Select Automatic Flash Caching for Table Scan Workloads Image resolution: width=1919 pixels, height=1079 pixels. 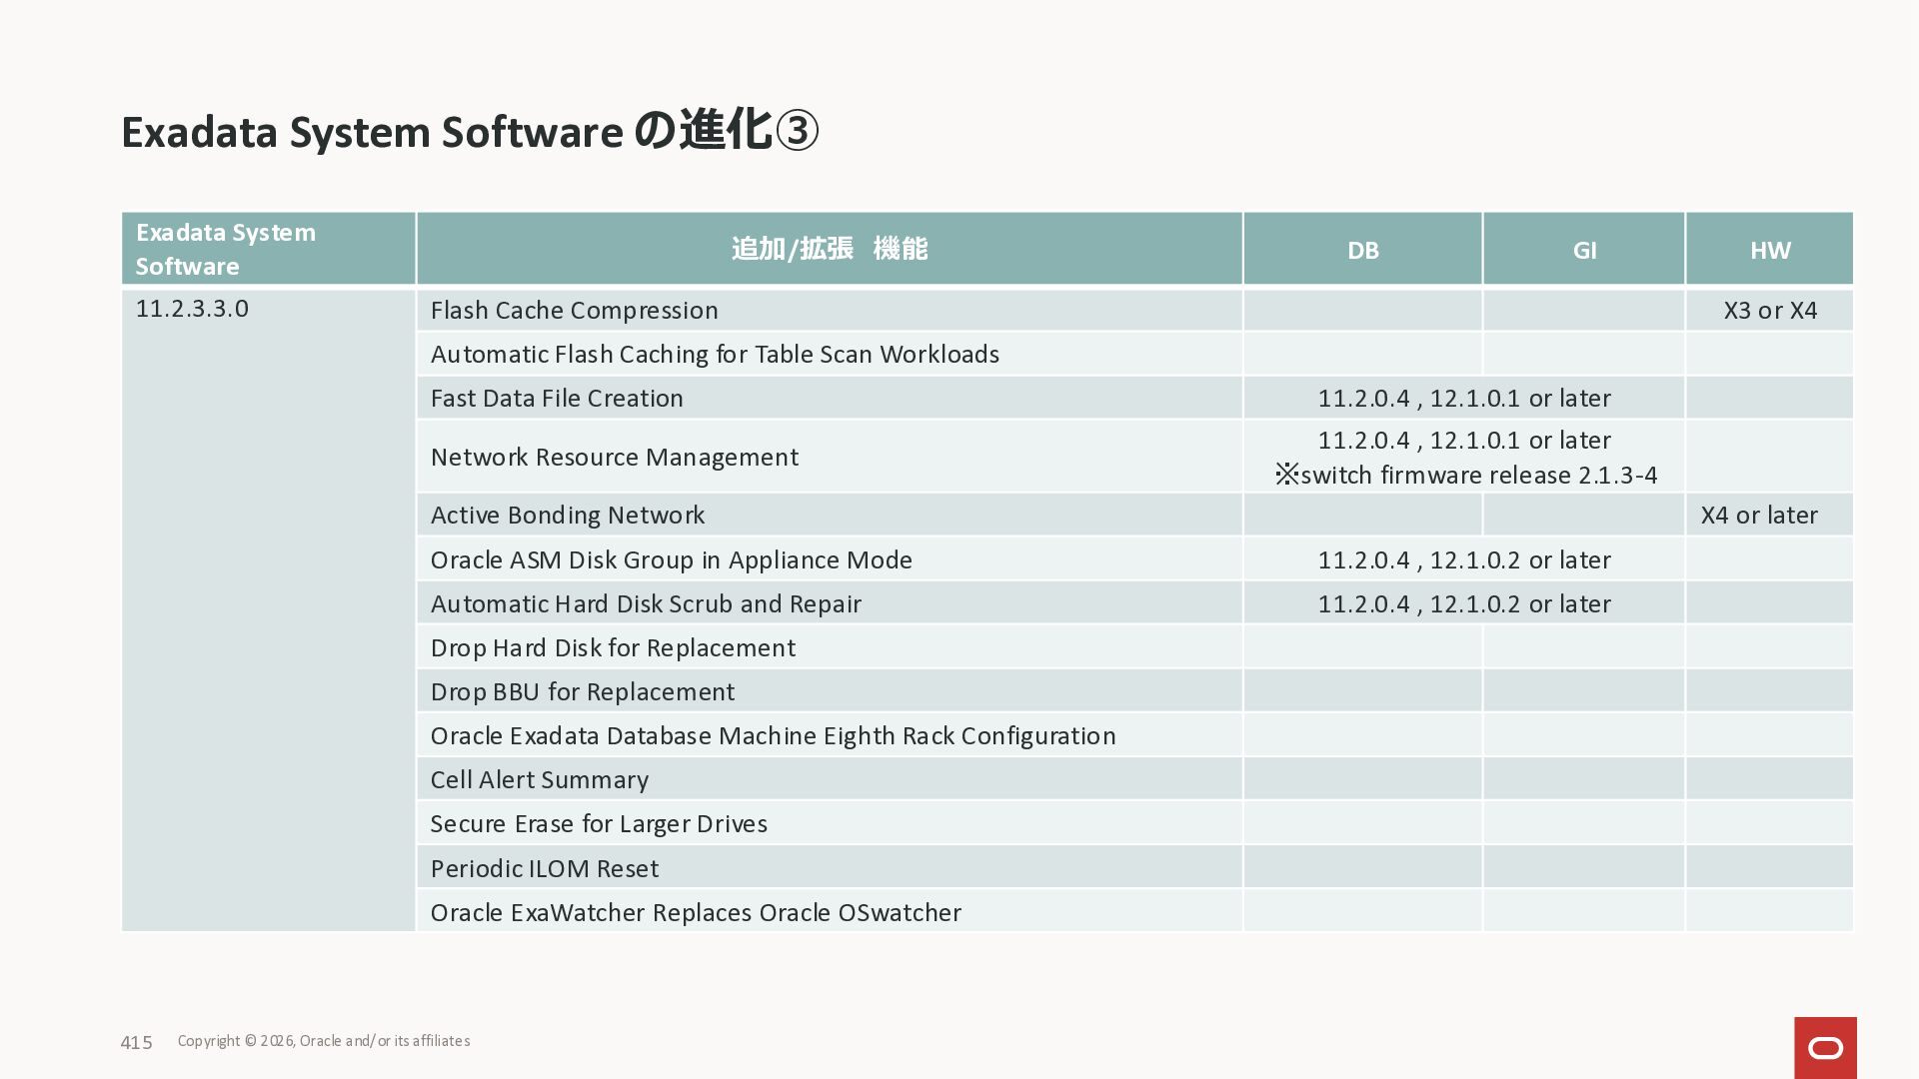[x=715, y=355]
